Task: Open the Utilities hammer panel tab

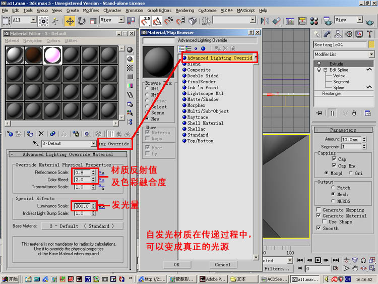Action: 369,34
